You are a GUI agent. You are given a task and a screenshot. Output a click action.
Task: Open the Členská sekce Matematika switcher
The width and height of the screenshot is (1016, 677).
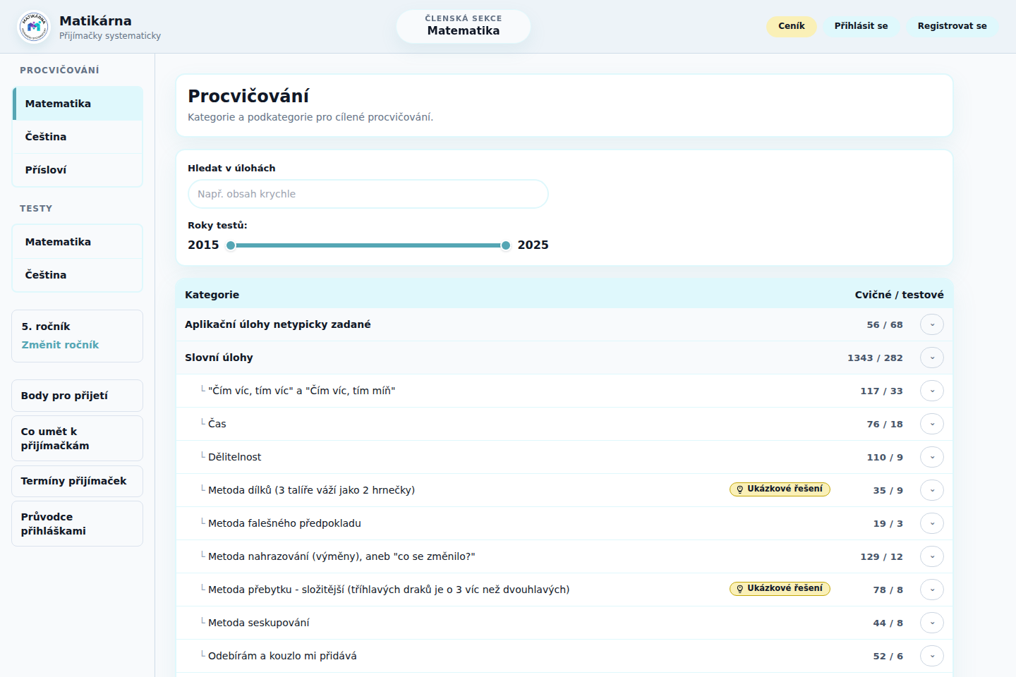pos(464,26)
